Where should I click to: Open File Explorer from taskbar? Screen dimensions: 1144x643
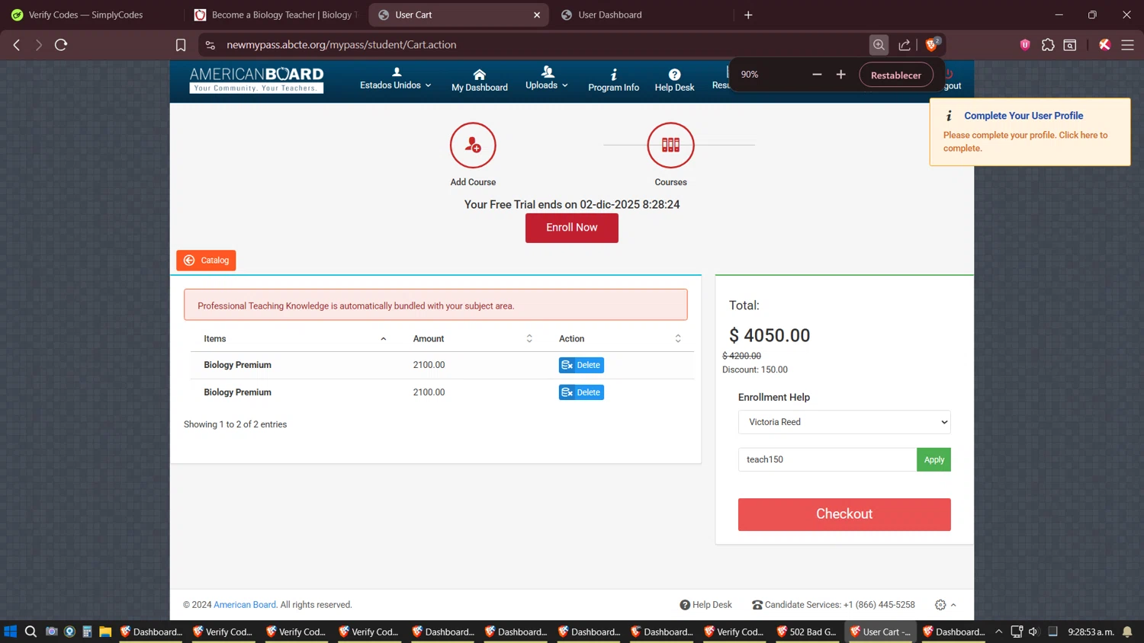pyautogui.click(x=105, y=632)
